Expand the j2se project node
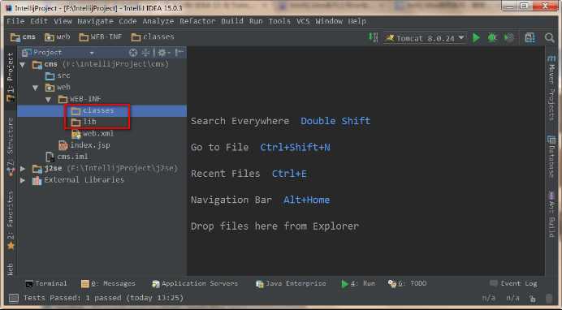The image size is (562, 310). coord(23,168)
